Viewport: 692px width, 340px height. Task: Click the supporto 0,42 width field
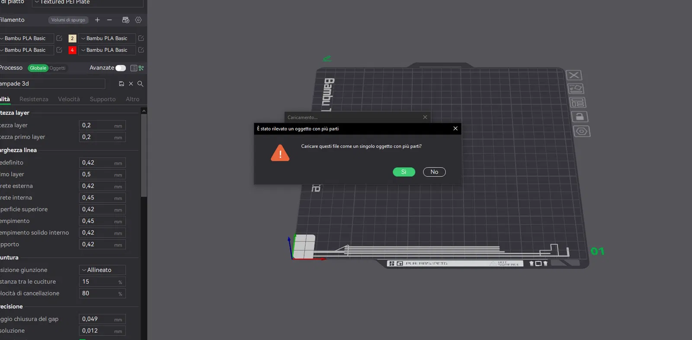103,245
